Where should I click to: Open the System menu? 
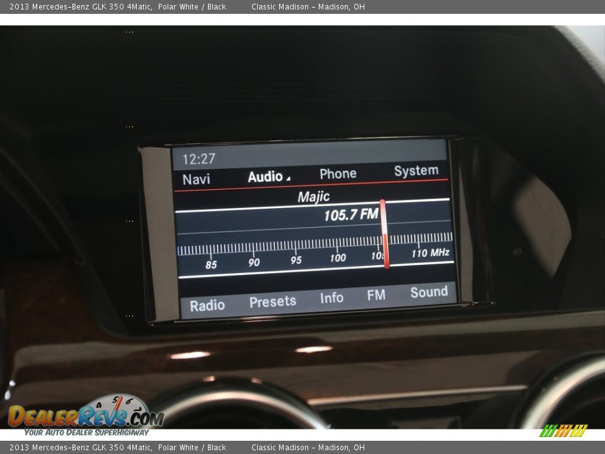click(416, 171)
